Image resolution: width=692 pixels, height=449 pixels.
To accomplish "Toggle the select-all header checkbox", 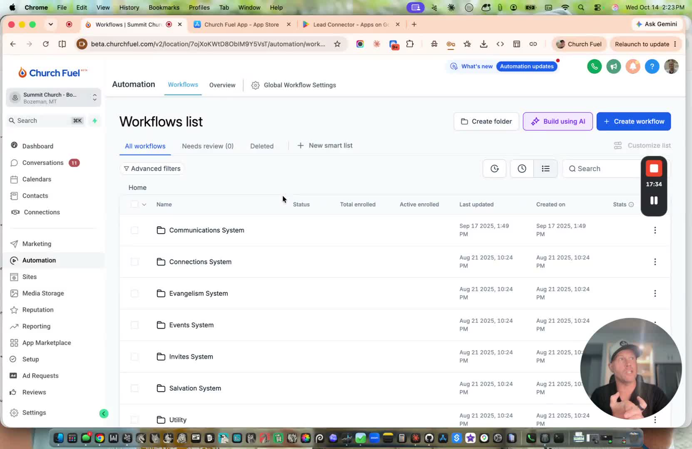I will [x=134, y=205].
